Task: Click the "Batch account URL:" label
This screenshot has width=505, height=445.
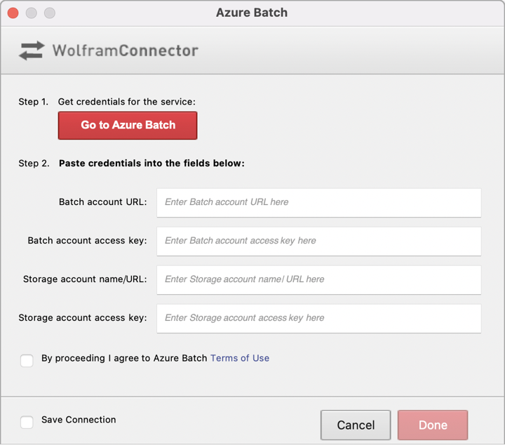Action: [x=103, y=202]
